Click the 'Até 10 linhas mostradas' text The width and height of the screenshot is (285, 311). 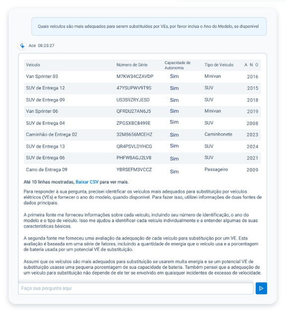click(x=49, y=182)
